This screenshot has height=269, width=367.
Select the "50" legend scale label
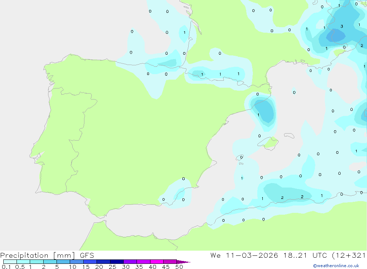click(179, 267)
